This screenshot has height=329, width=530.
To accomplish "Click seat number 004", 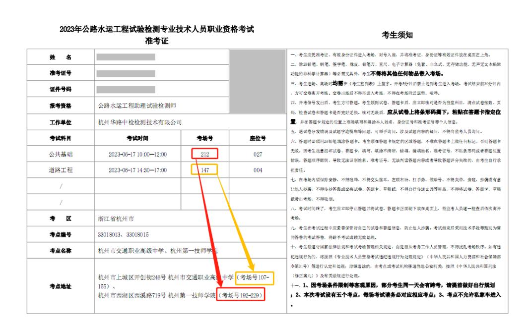I will pos(258,170).
